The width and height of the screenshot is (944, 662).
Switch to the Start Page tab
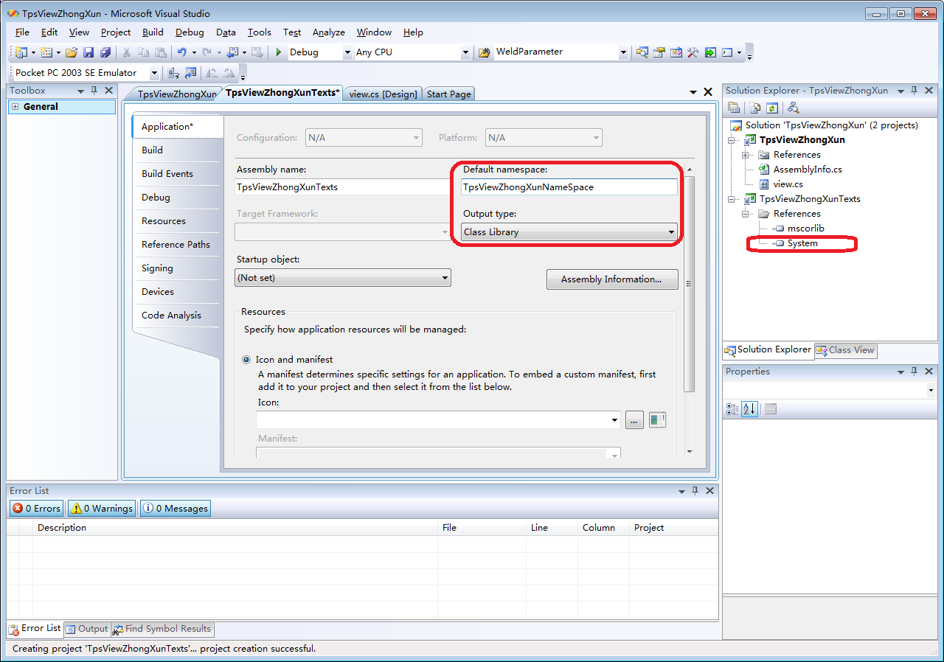pyautogui.click(x=448, y=94)
